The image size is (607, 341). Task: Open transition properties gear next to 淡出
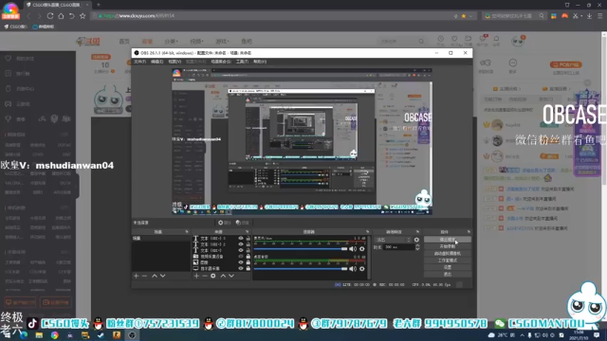pos(416,240)
